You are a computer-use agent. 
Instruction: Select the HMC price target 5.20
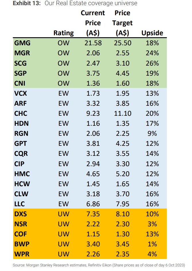point(122,174)
